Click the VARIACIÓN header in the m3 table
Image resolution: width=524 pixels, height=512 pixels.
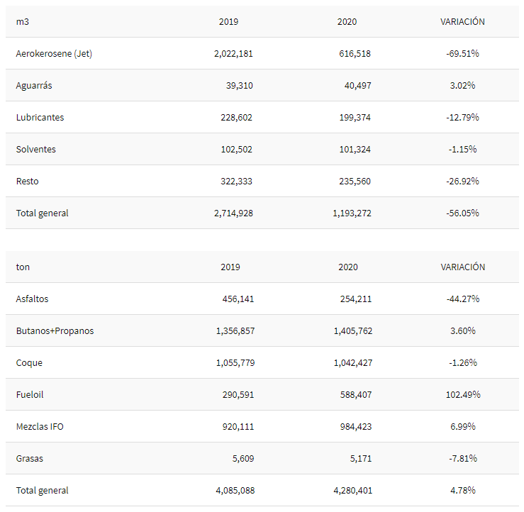point(462,22)
